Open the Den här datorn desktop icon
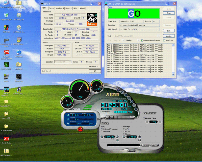Viewport: 202px width, 162px height. coord(6,4)
